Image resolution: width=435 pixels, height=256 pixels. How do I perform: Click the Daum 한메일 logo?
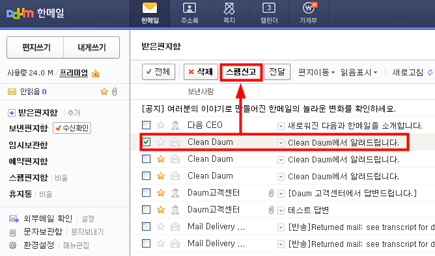click(35, 13)
